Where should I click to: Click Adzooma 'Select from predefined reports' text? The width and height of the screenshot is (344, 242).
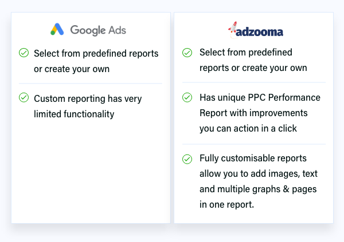(253, 60)
